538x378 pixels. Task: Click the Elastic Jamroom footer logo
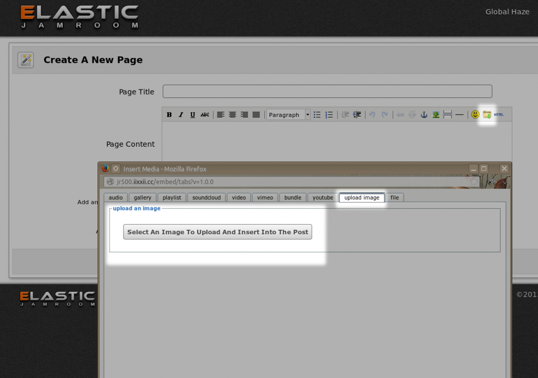58,299
